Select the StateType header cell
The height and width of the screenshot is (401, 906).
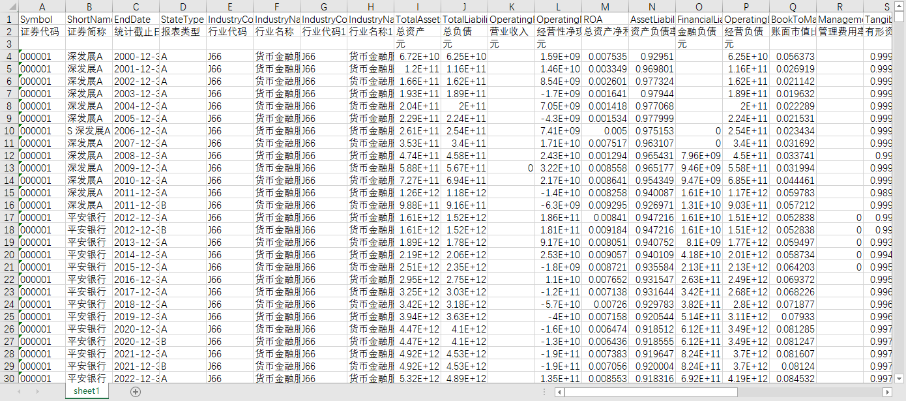183,19
